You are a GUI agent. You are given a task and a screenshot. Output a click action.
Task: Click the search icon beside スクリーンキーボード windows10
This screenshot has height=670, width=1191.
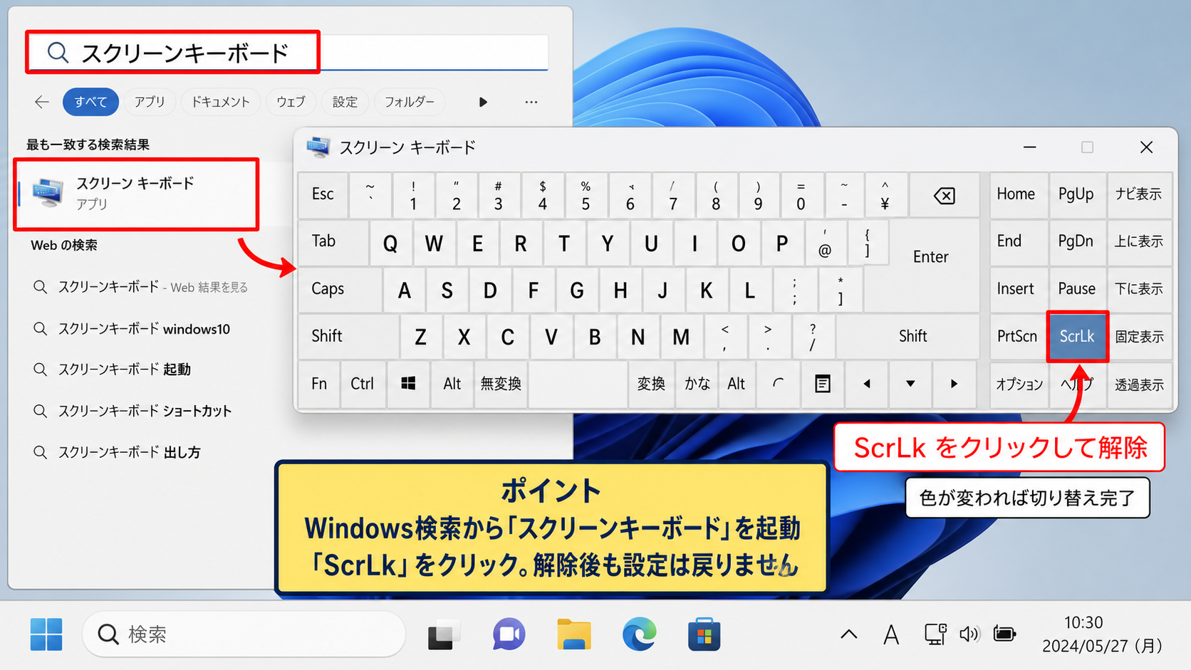click(x=41, y=329)
